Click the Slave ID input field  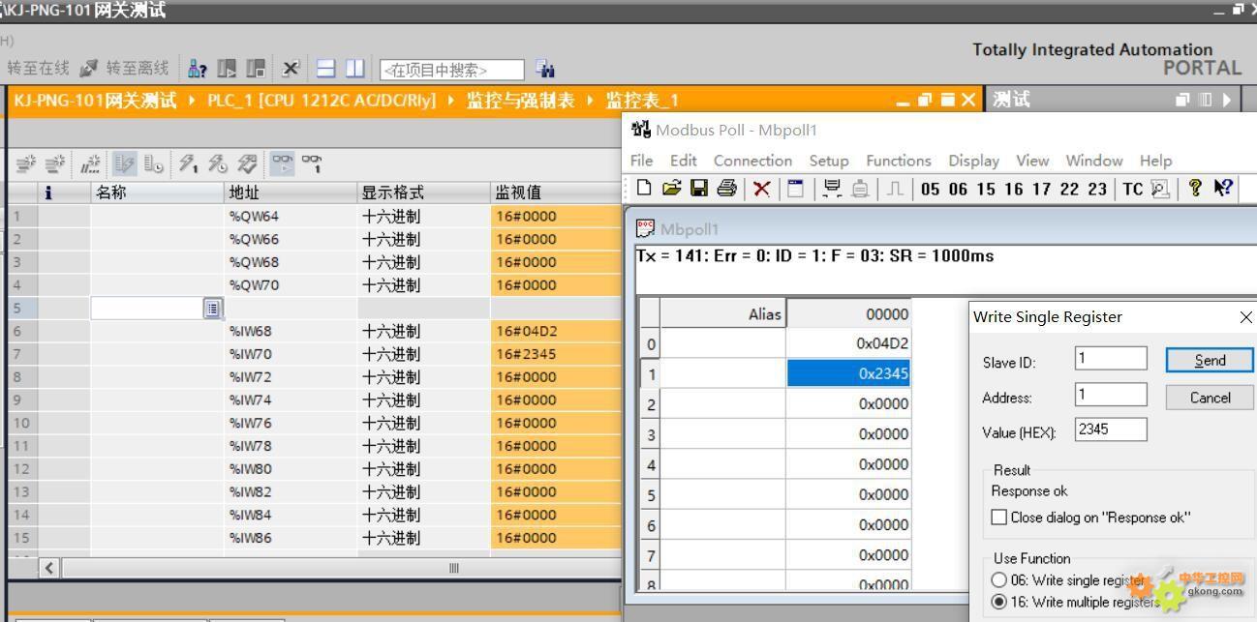[x=1111, y=359]
